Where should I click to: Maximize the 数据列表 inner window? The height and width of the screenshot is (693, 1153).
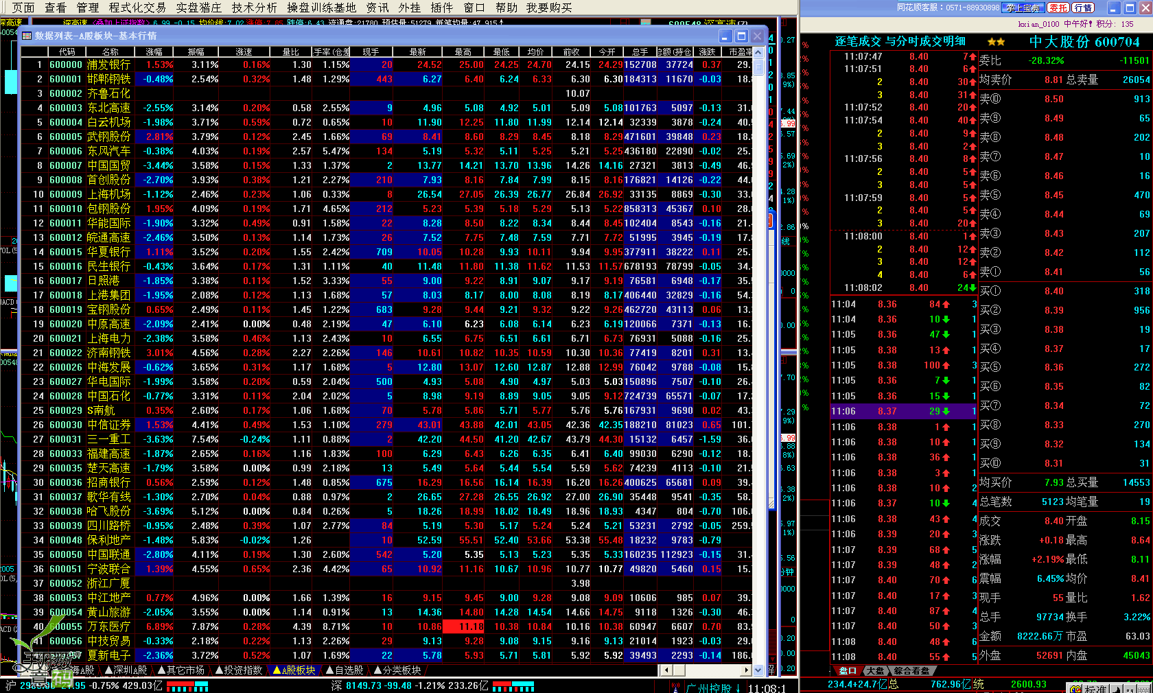pyautogui.click(x=741, y=36)
